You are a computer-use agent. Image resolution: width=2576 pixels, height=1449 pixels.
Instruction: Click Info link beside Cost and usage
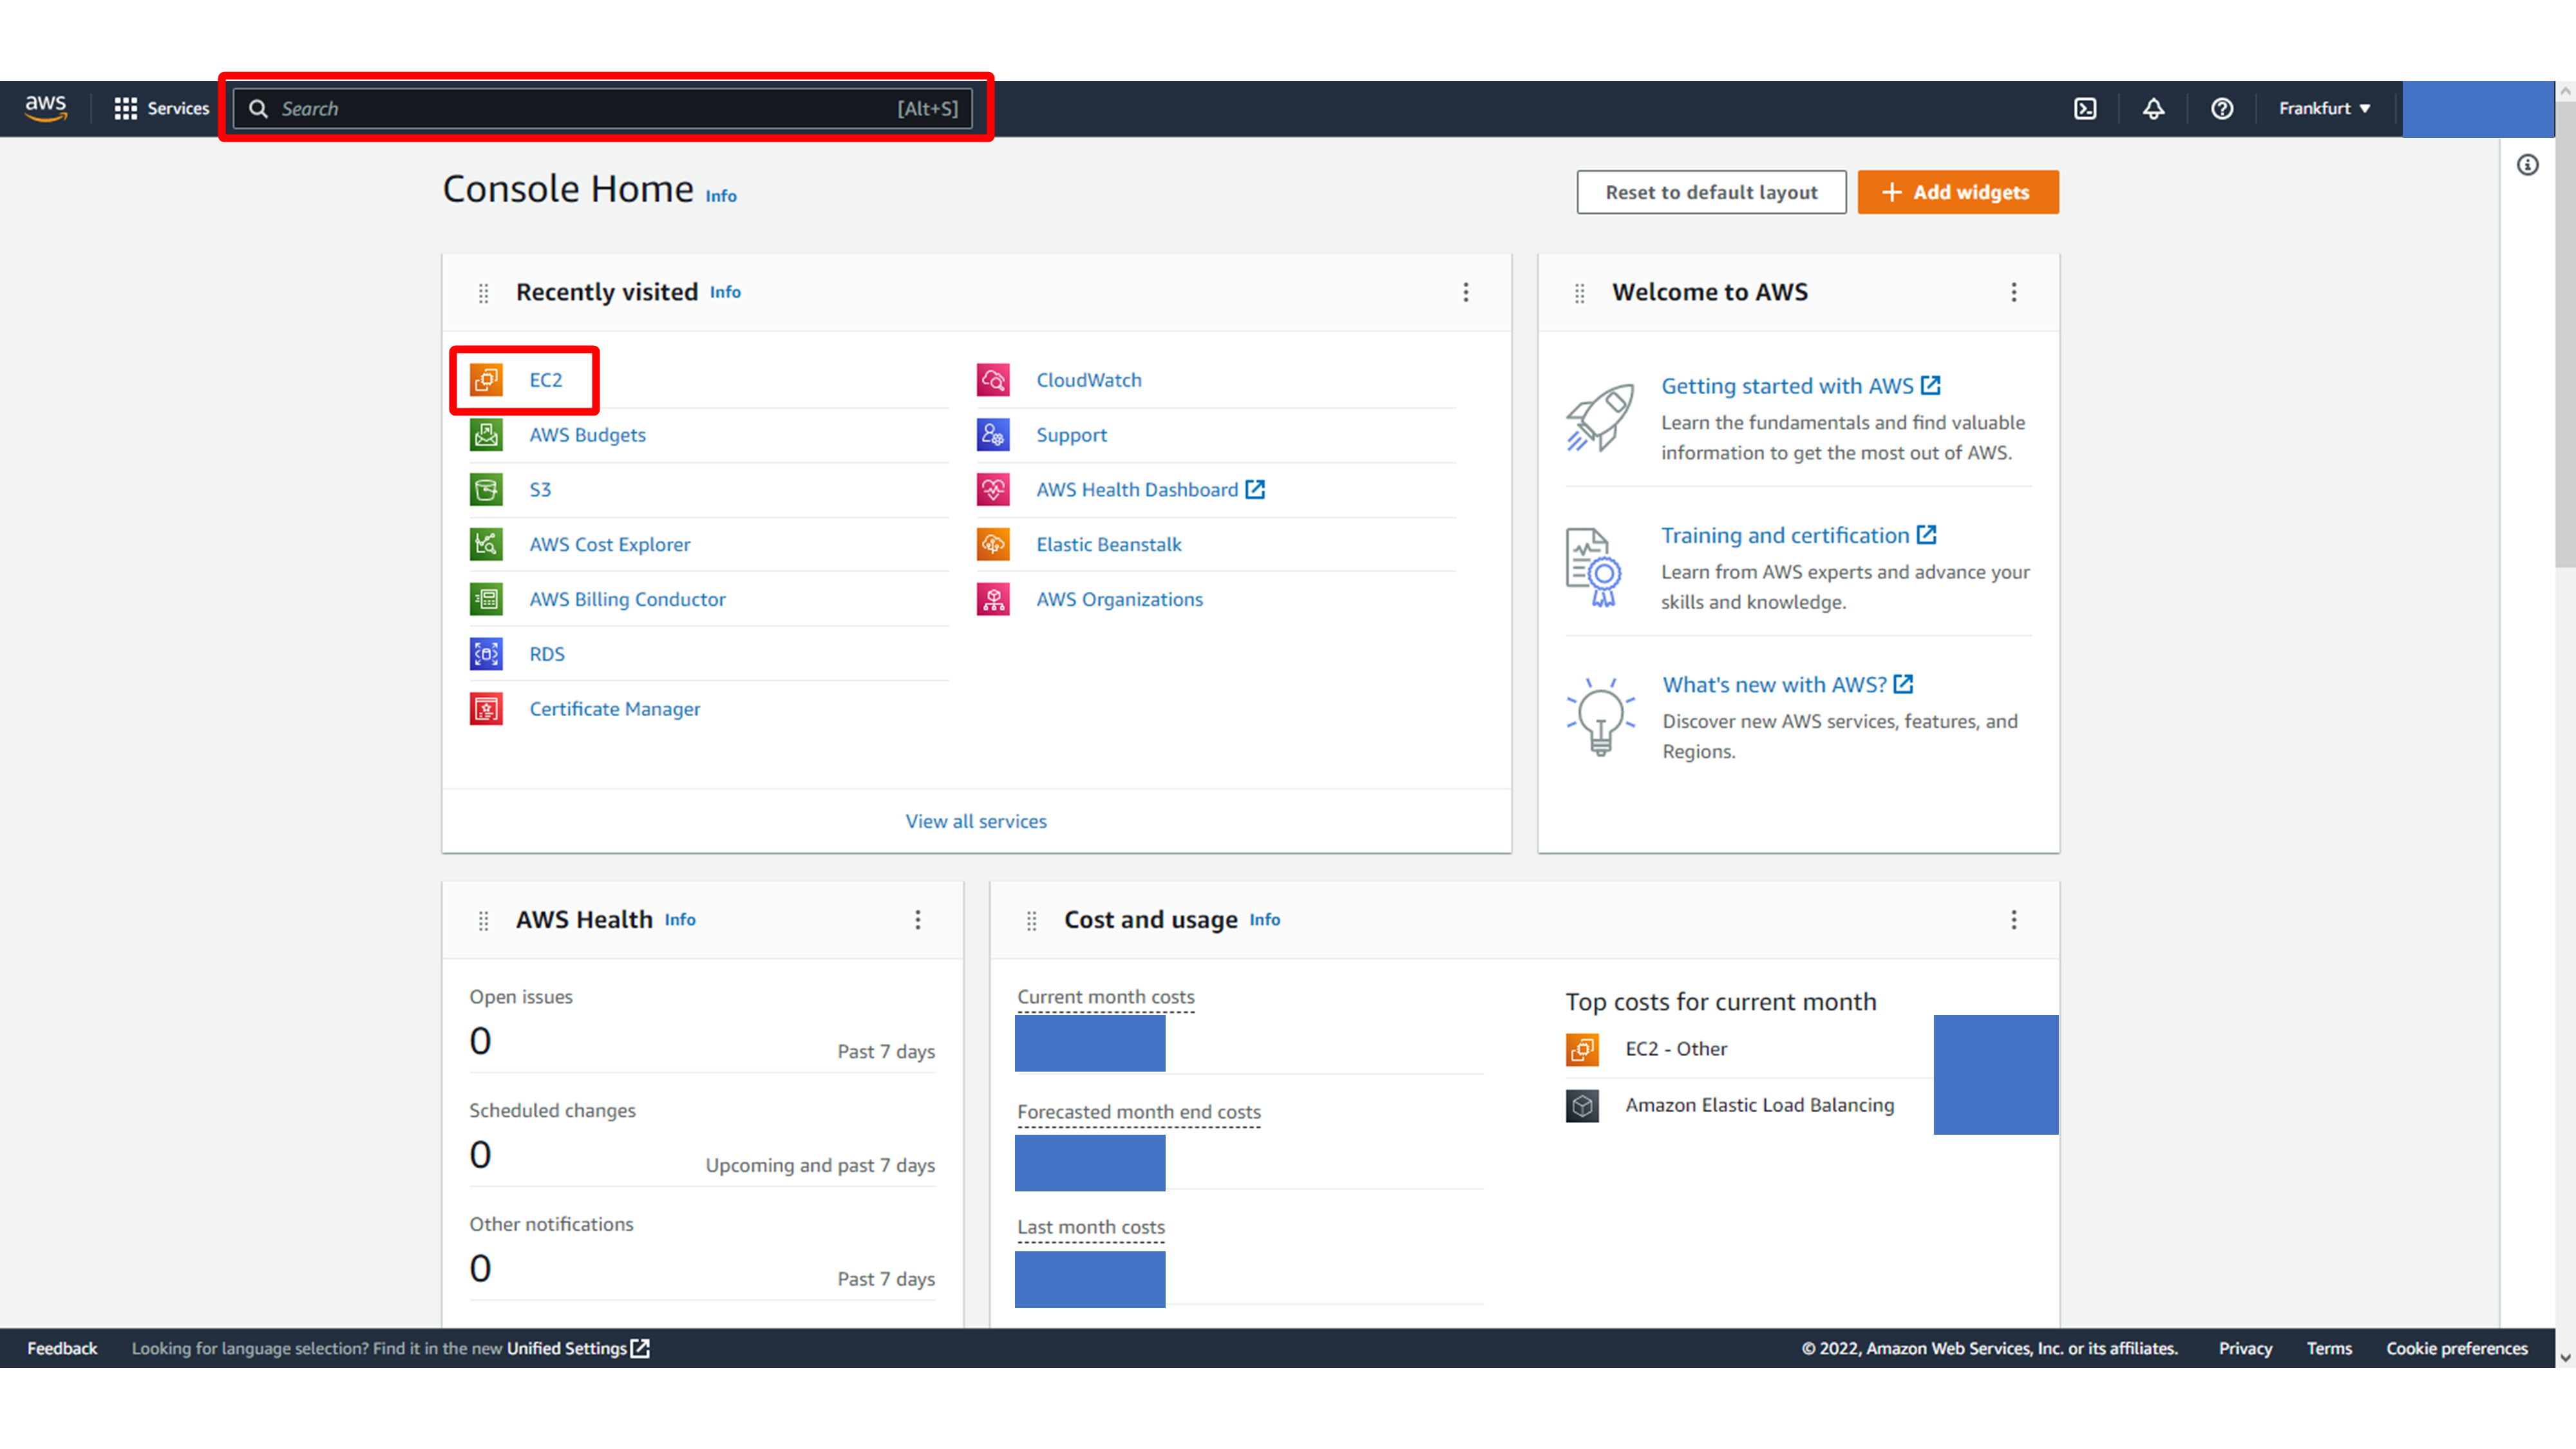click(x=1264, y=920)
